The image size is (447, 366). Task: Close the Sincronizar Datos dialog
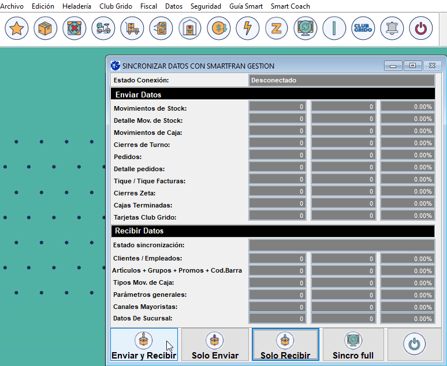point(432,66)
